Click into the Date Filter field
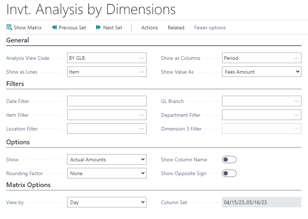The image size is (308, 219). pos(107,101)
